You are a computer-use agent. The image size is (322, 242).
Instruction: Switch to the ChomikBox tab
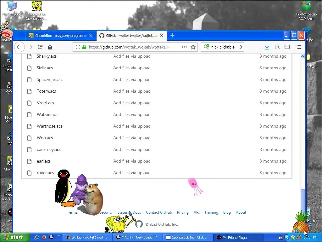click(61, 36)
